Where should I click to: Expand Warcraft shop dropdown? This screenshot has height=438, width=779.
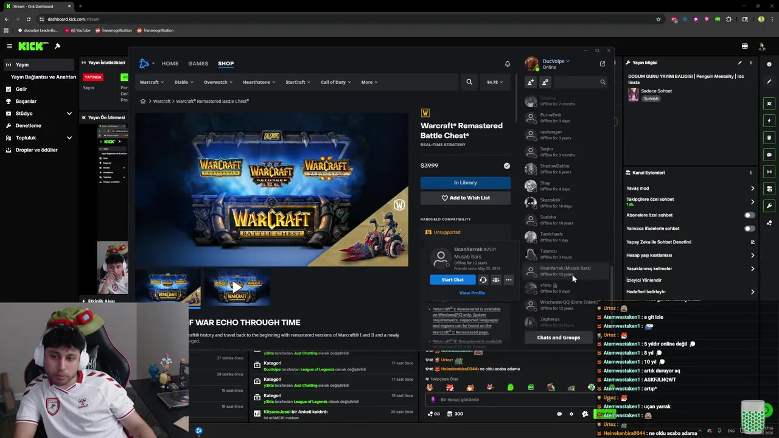[x=152, y=82]
